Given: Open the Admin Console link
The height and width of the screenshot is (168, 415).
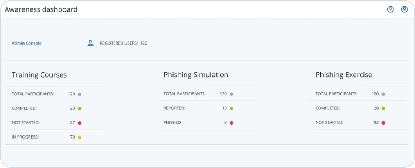Looking at the screenshot, I should (x=27, y=43).
